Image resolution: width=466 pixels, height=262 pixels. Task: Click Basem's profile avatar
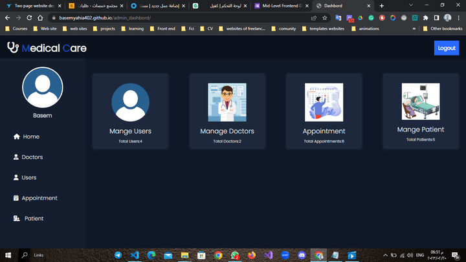[43, 87]
